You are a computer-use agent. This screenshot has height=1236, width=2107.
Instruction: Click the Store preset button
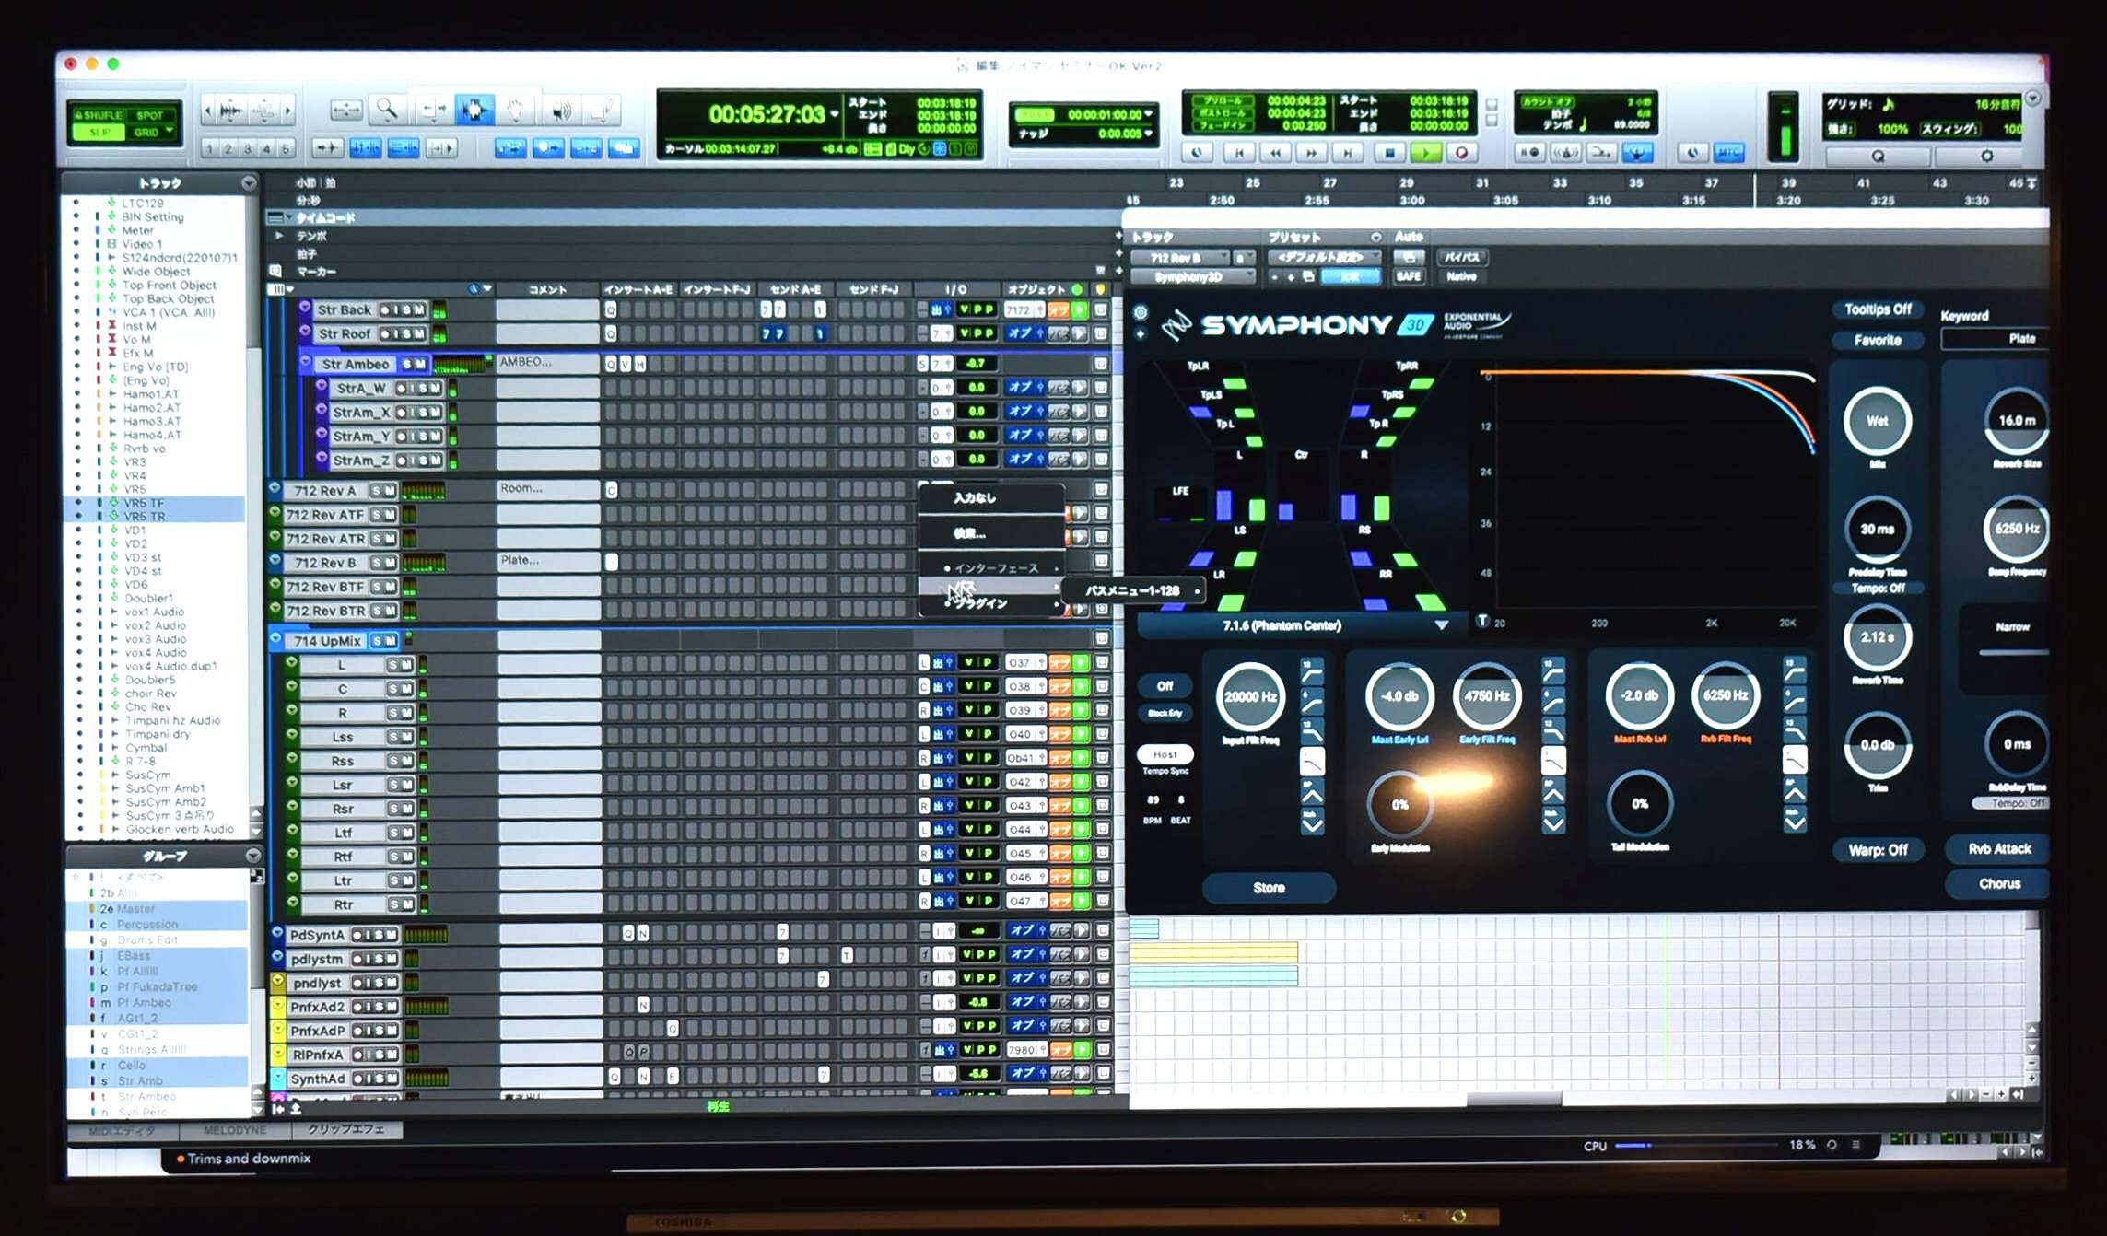[x=1269, y=888]
